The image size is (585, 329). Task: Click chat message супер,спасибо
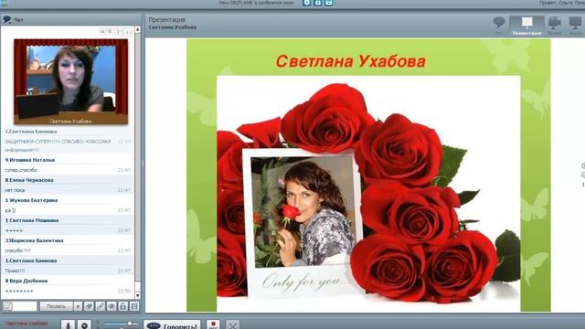coord(21,170)
